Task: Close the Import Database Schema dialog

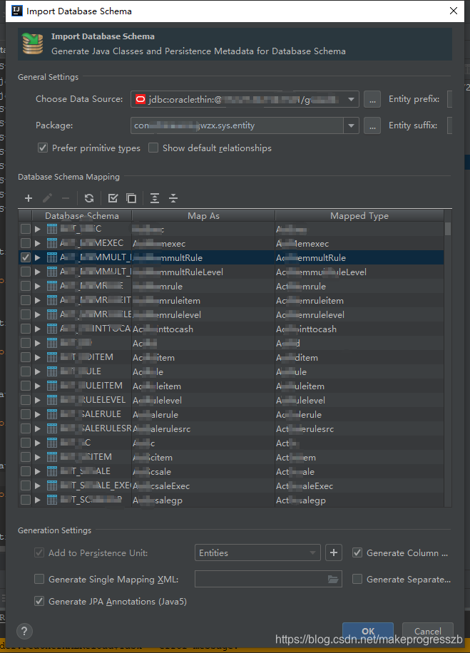Action: pyautogui.click(x=454, y=11)
